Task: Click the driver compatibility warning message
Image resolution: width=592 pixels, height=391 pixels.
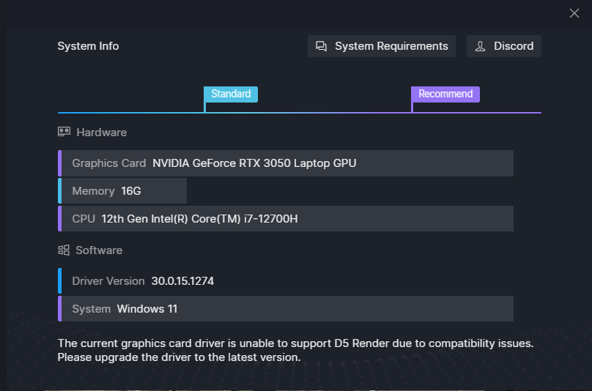Action: (295, 350)
